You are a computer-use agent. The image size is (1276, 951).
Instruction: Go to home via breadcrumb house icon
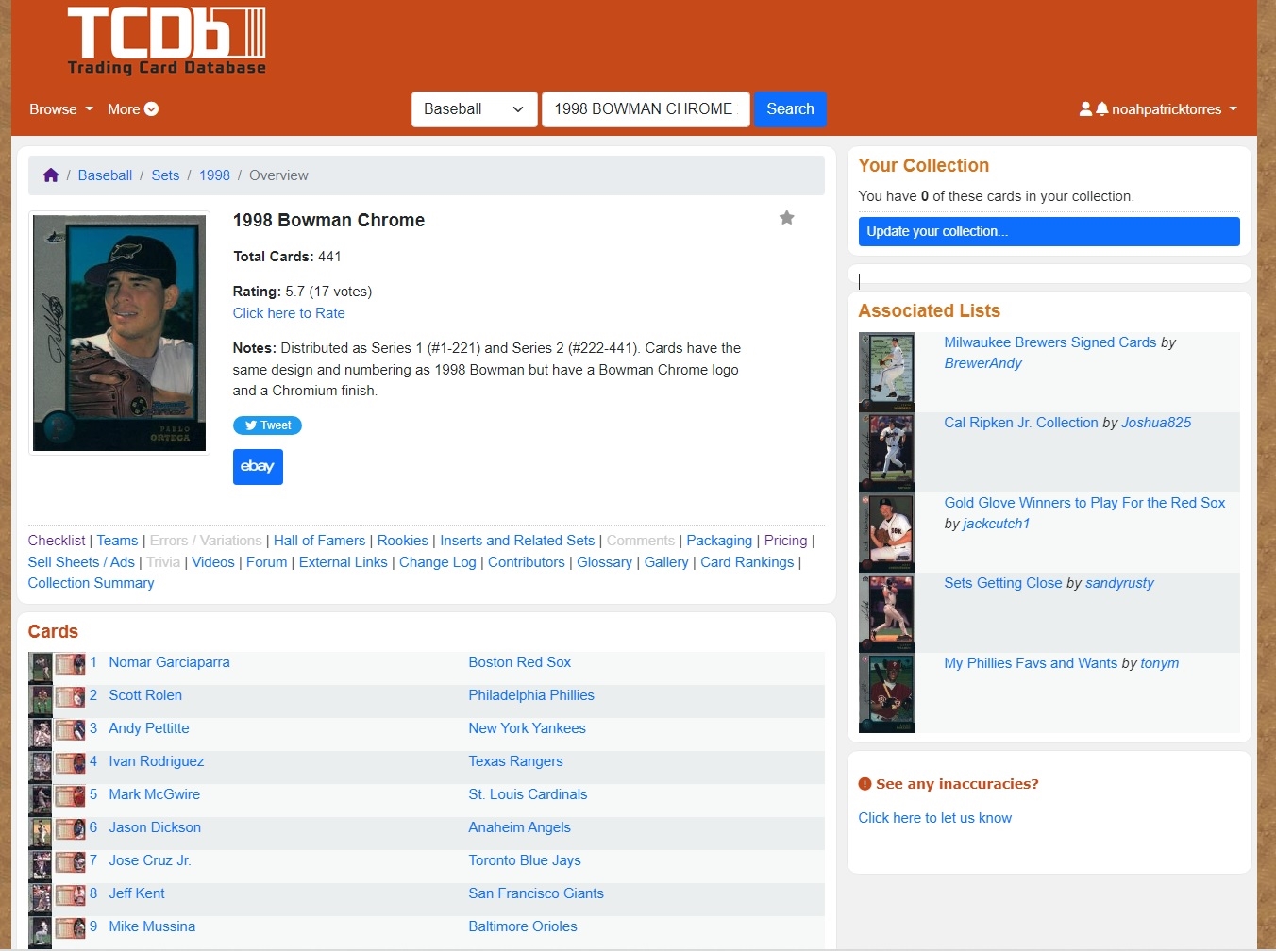[51, 175]
